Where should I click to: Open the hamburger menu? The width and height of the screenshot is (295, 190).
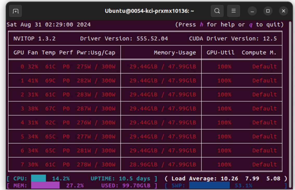pyautogui.click(x=234, y=11)
